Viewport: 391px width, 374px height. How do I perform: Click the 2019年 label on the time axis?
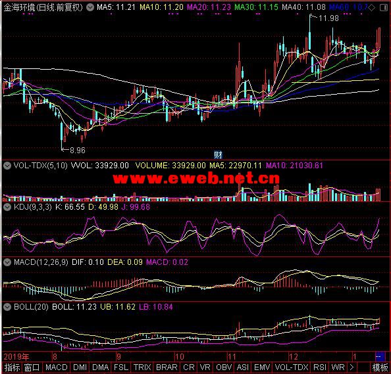pos(16,357)
